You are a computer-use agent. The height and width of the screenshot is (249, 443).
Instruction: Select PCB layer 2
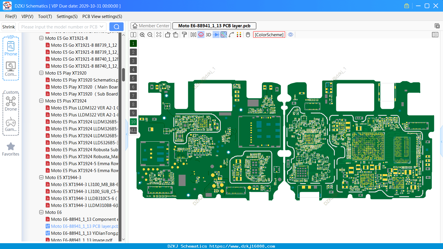[133, 52]
